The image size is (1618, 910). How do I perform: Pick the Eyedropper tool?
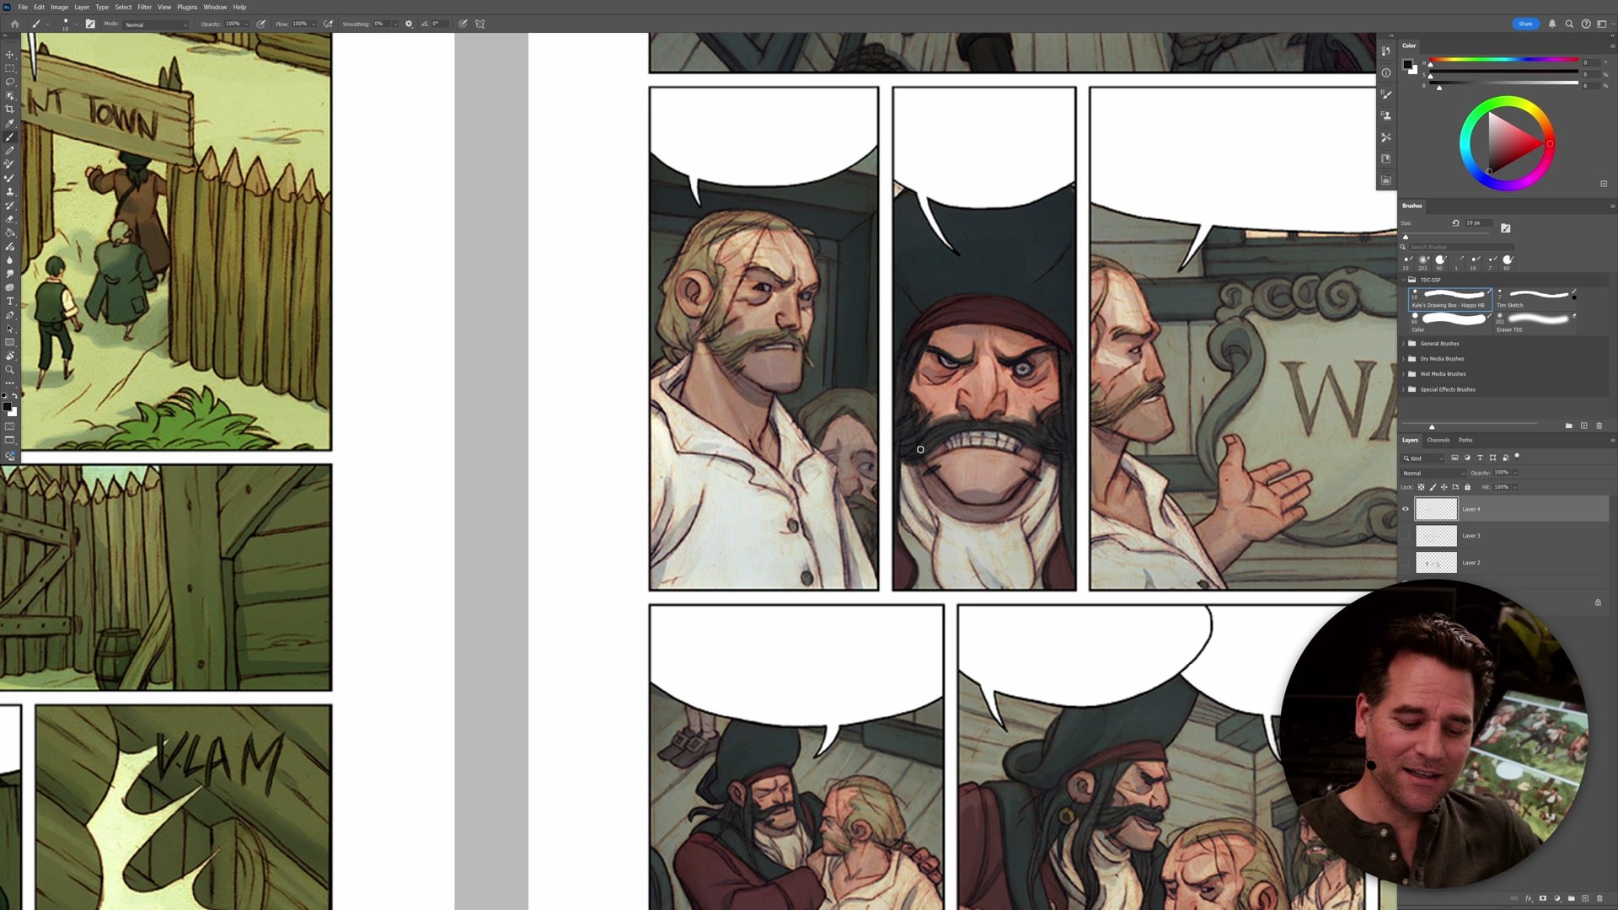pyautogui.click(x=10, y=123)
